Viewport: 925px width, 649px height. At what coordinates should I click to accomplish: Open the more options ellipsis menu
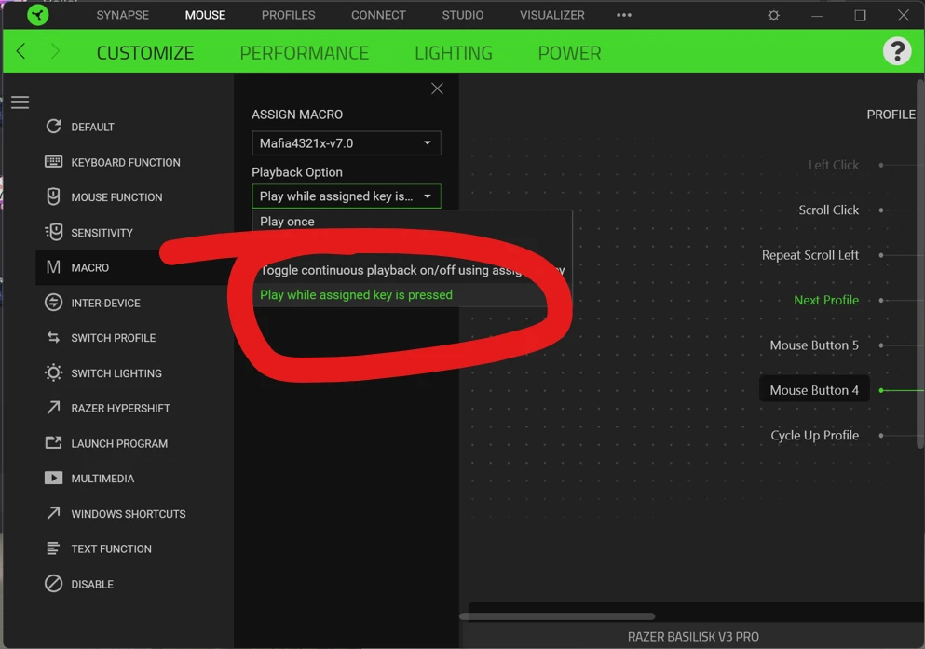pos(624,15)
